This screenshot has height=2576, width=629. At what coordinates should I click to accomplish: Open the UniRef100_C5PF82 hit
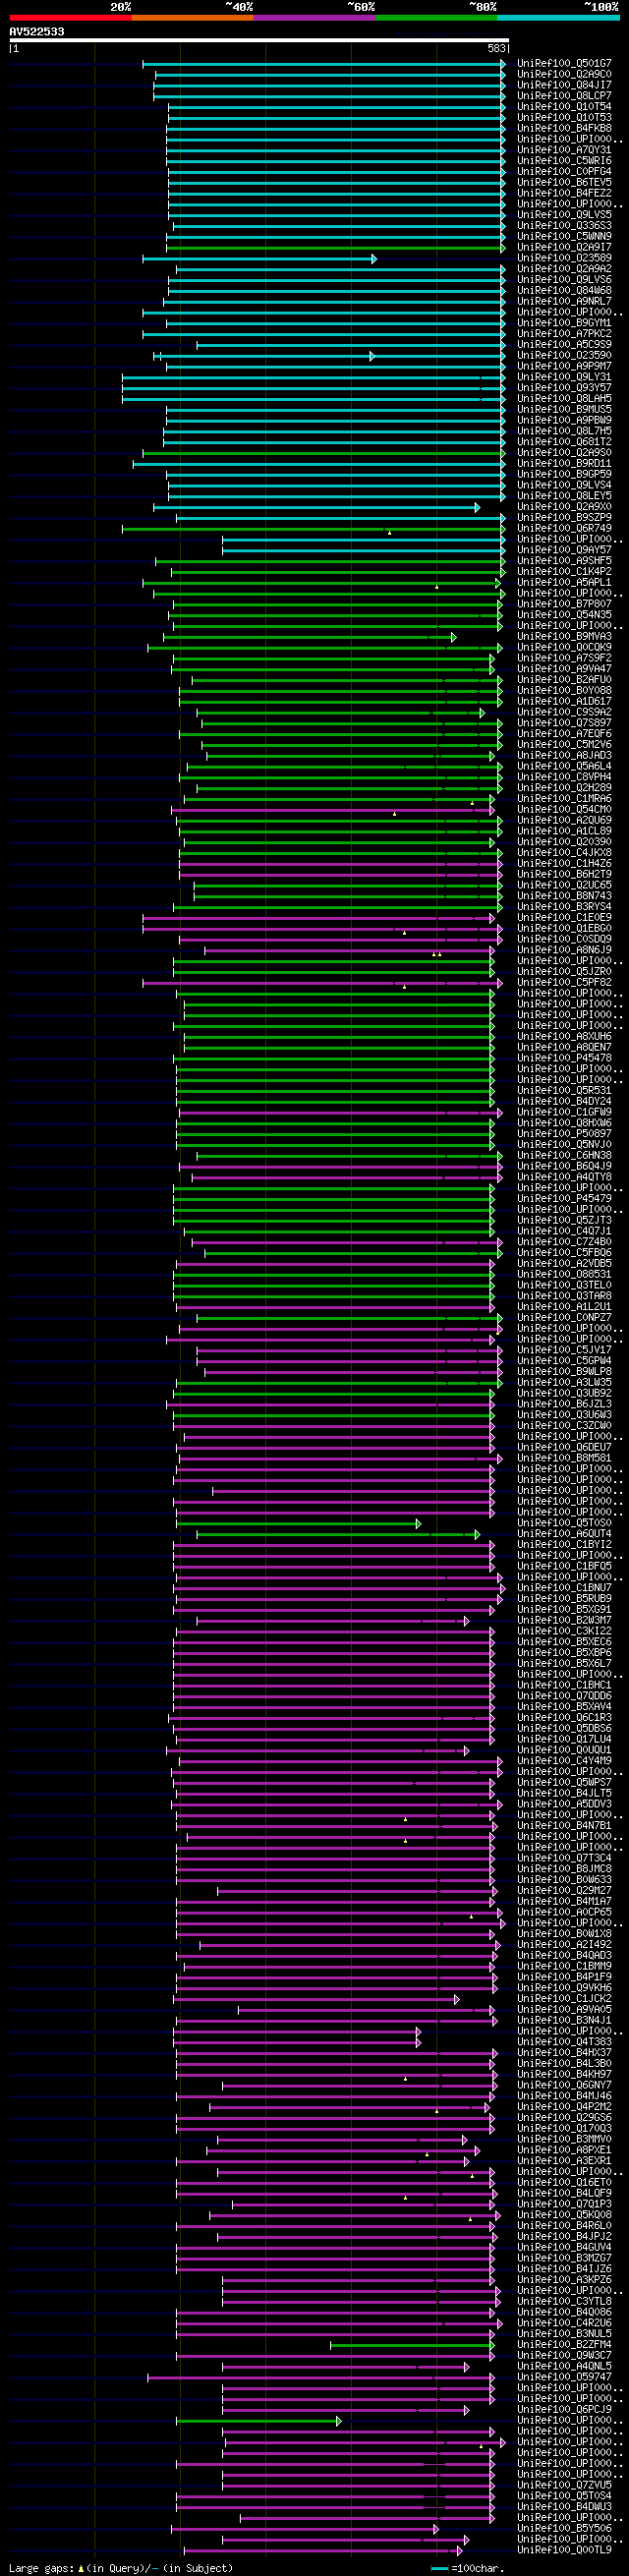coord(565,983)
